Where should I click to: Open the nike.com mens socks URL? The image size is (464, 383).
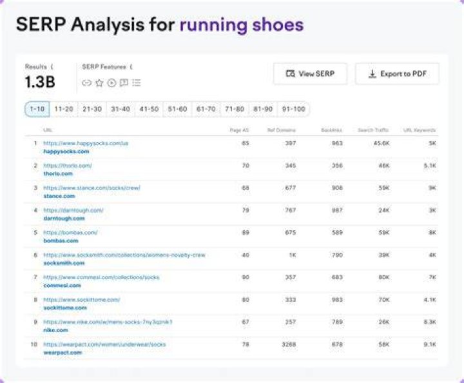click(x=108, y=322)
